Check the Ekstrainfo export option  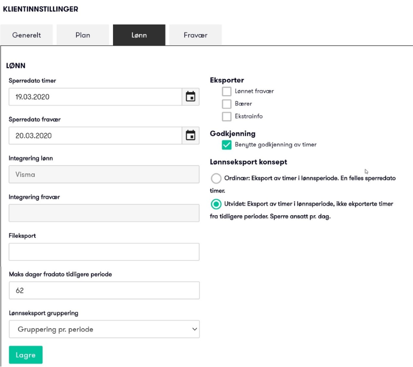226,116
